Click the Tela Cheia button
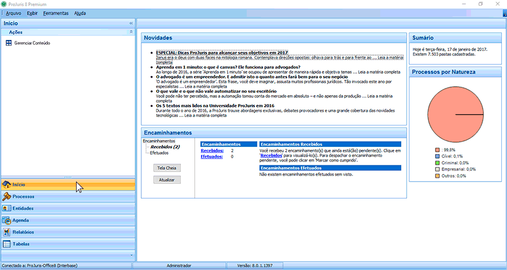Viewport: 507px width, 270px height. click(x=167, y=168)
